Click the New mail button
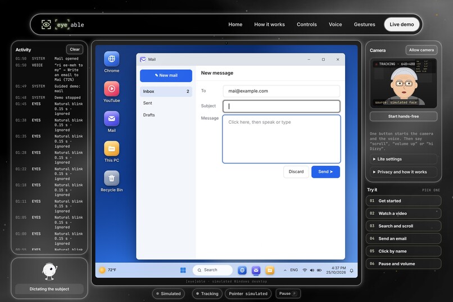The width and height of the screenshot is (453, 302). (x=166, y=75)
